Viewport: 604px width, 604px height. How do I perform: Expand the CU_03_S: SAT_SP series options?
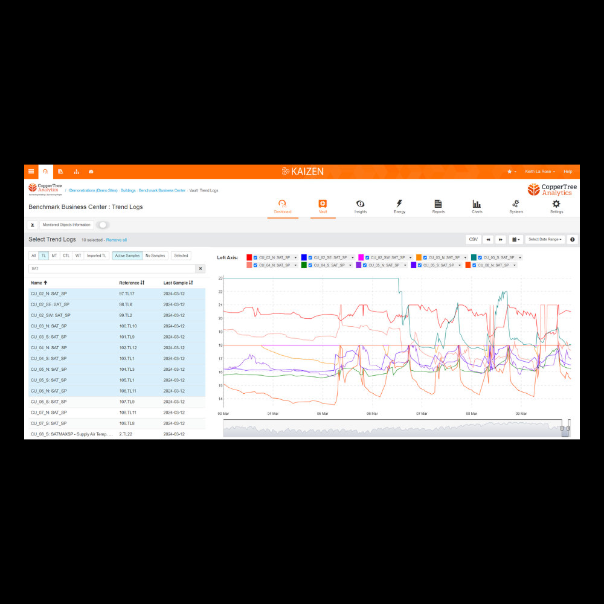pos(520,257)
